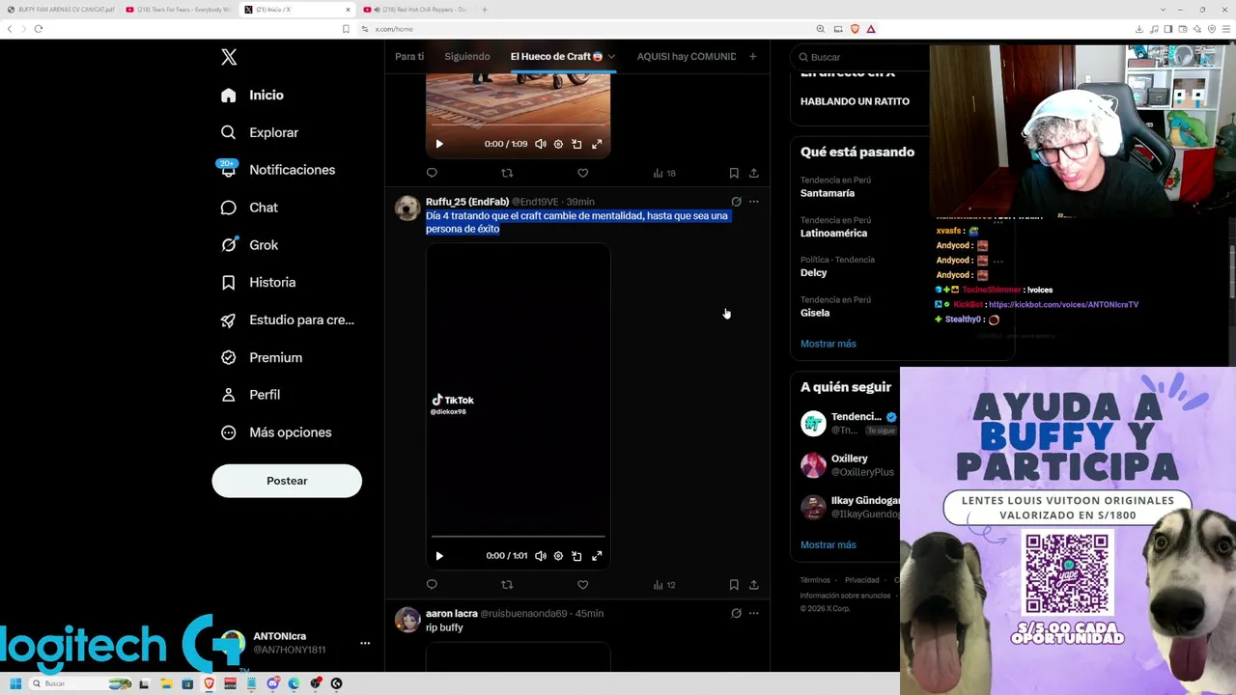Switch to the Siguiendo tab
Screen dimensions: 1236x695
[467, 56]
